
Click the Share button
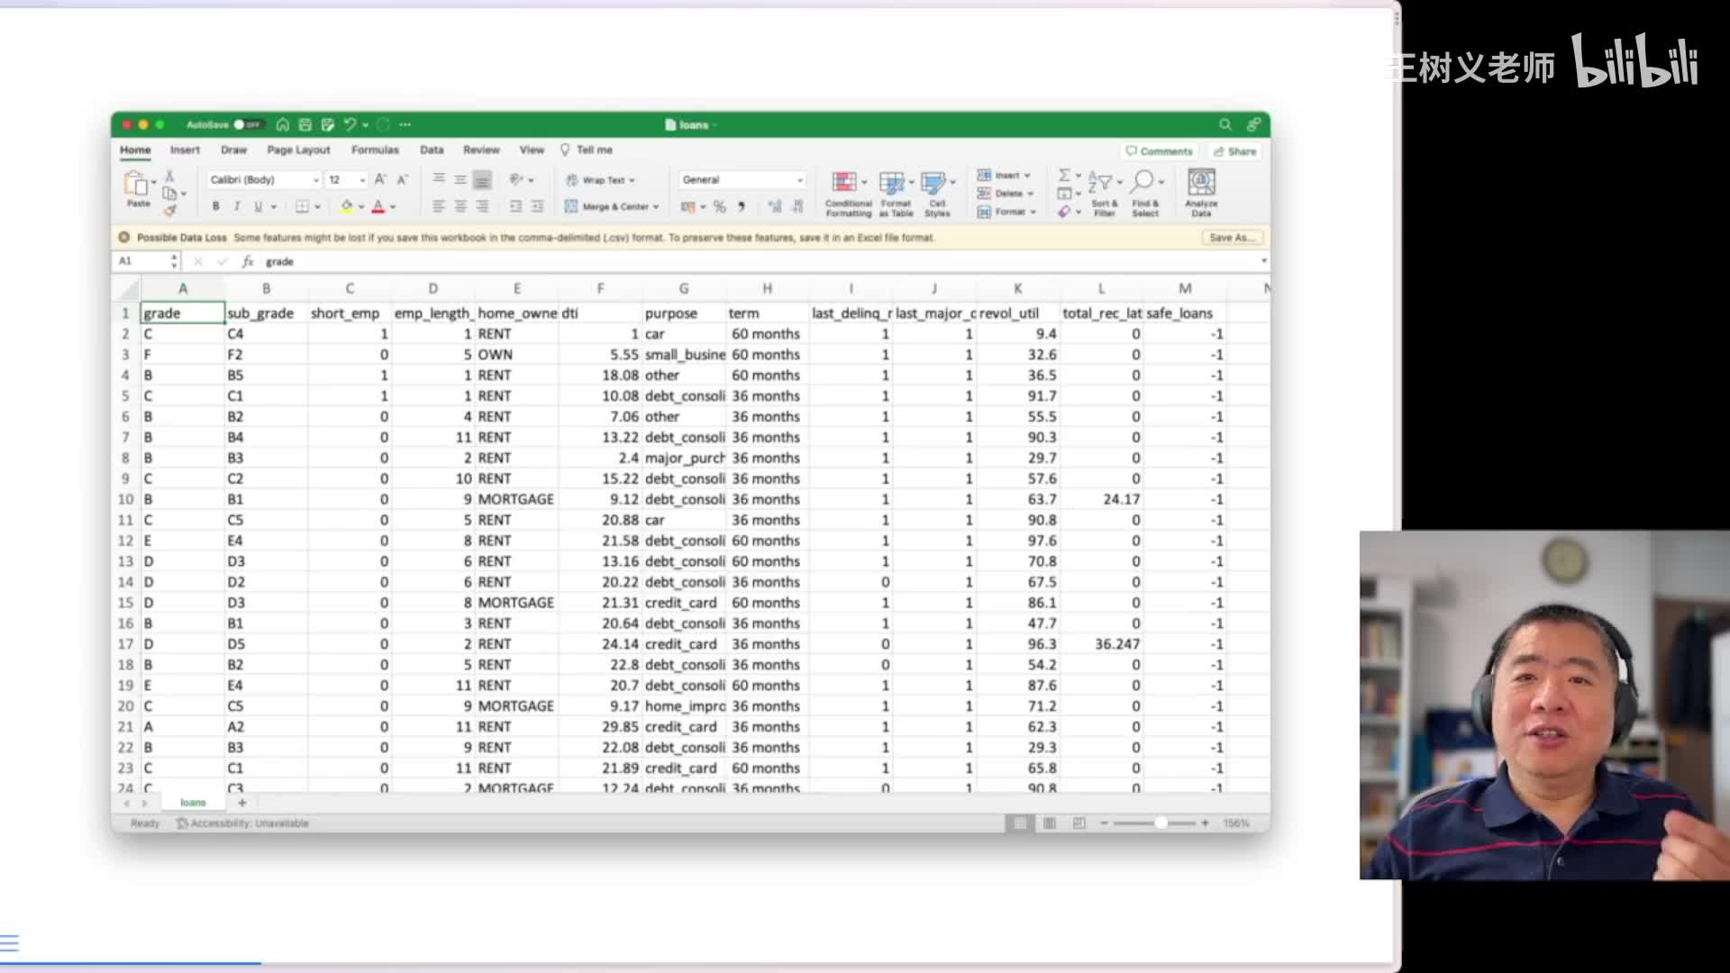(x=1234, y=151)
